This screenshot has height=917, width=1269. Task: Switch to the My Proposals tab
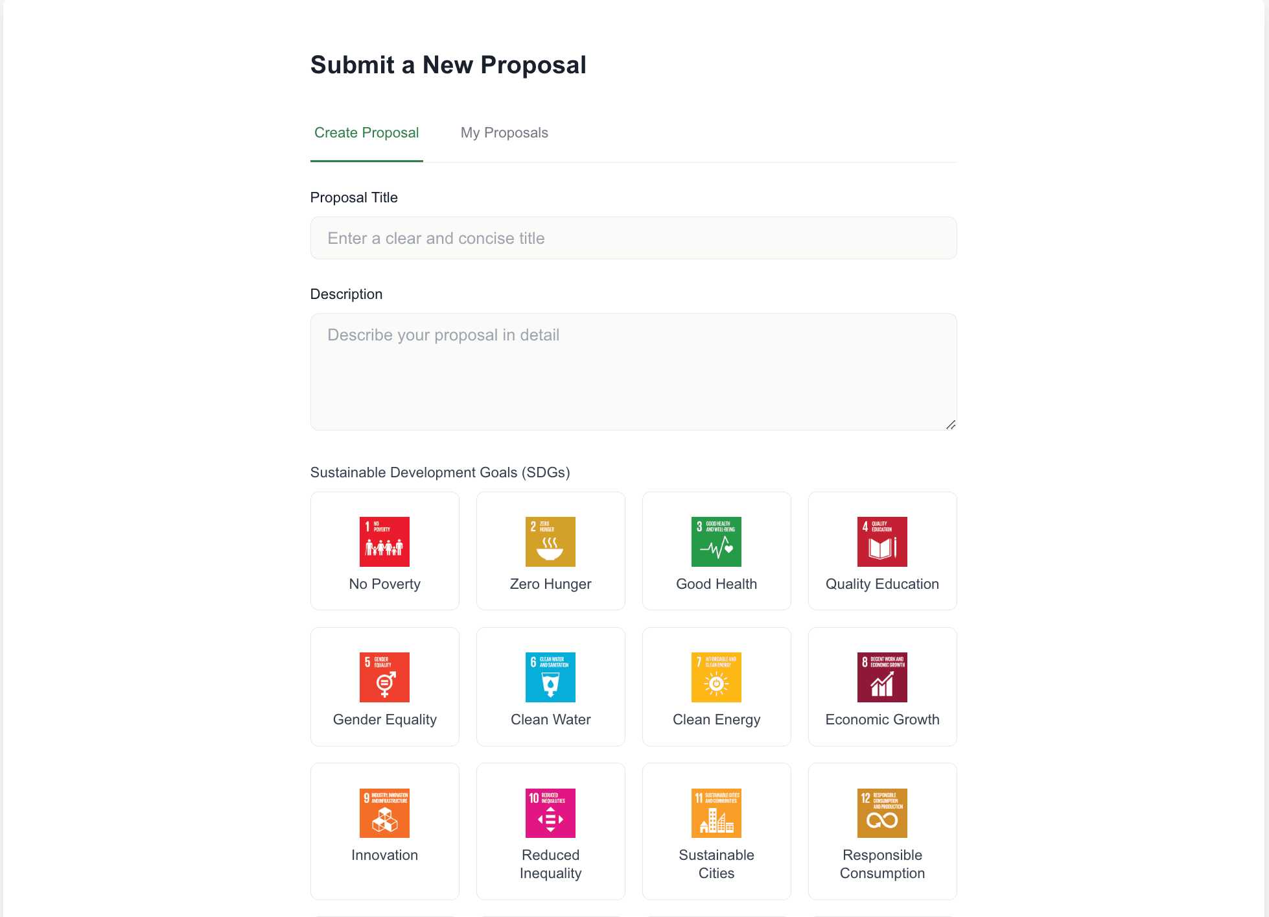(x=504, y=133)
